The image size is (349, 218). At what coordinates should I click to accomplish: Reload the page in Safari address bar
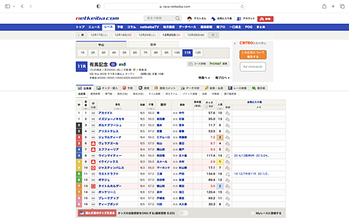point(242,7)
